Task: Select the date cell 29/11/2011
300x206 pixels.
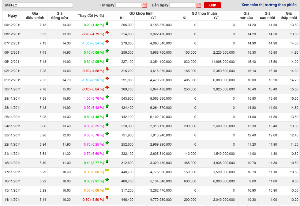Action: 13,98
